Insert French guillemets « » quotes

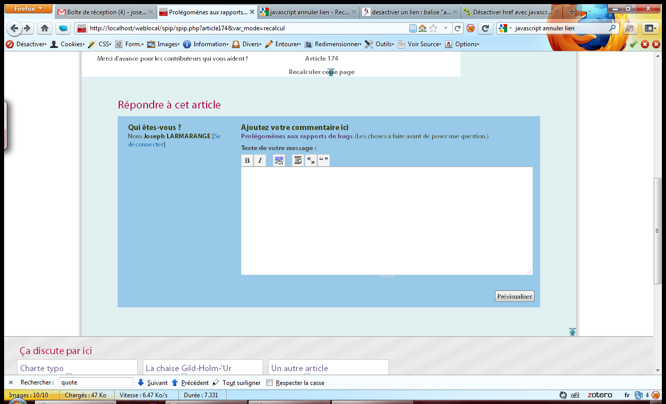point(311,160)
